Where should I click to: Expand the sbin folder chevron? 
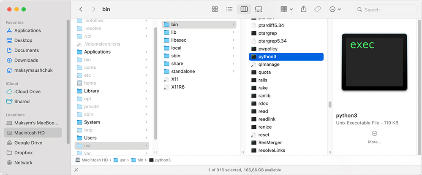pos(233,56)
